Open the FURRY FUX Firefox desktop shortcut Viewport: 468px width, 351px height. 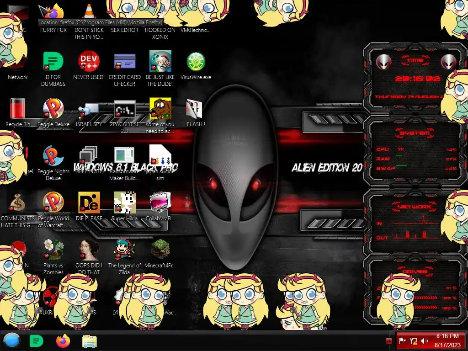[x=53, y=12]
